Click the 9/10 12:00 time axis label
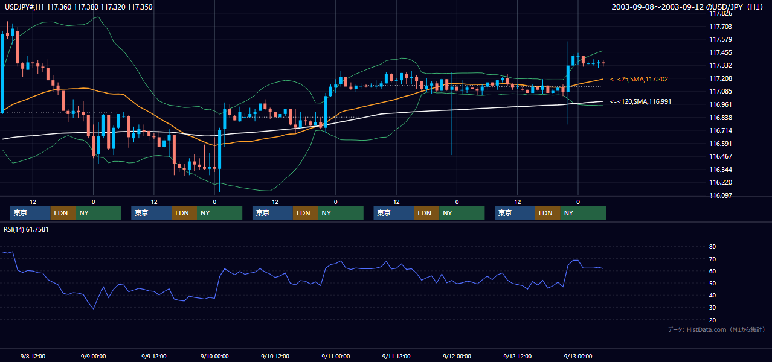This screenshot has height=362, width=772. 275,357
